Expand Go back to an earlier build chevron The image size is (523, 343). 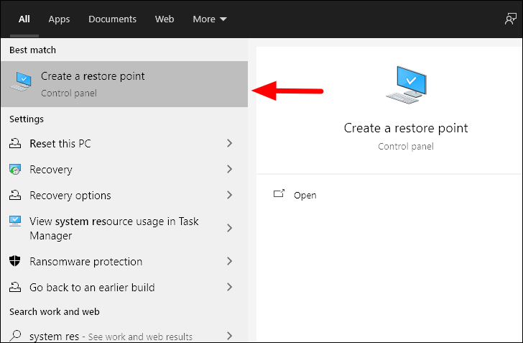click(229, 287)
